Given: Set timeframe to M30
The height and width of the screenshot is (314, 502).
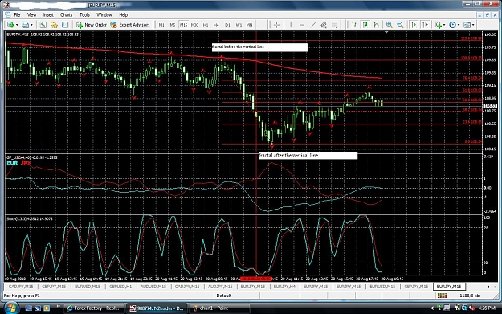Looking at the screenshot, I should [194, 25].
